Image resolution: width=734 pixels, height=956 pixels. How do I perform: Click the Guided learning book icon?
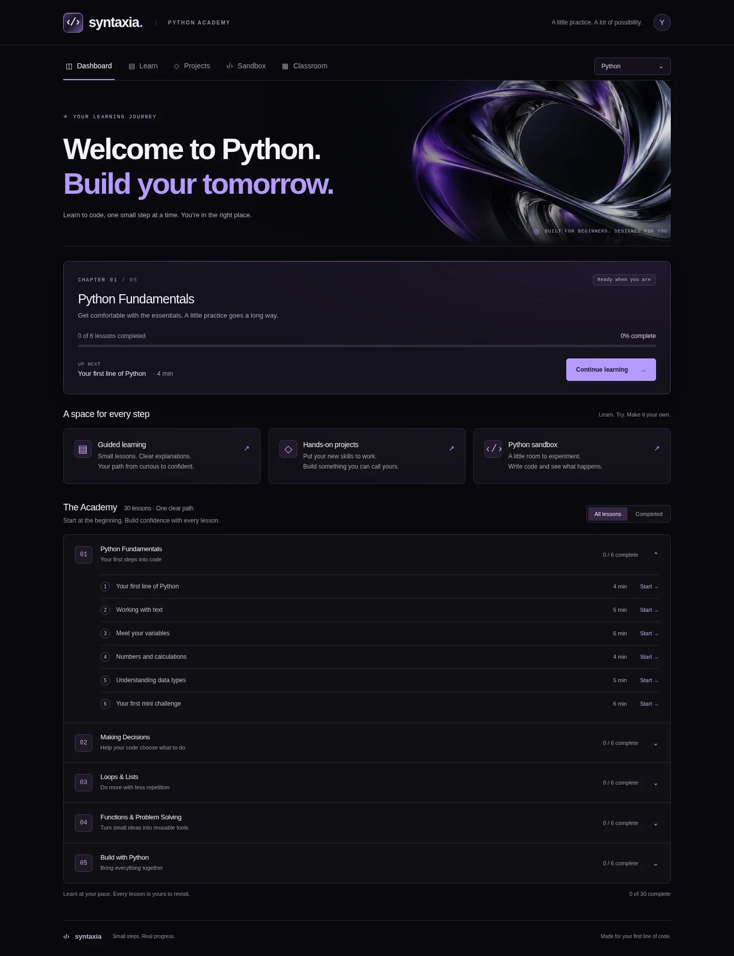coord(83,449)
